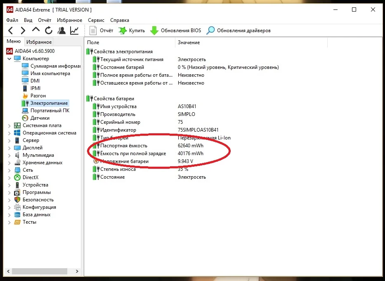Image resolution: width=385 pixels, height=281 pixels.
Task: Expand the DirectX tree node
Action: coord(9,177)
